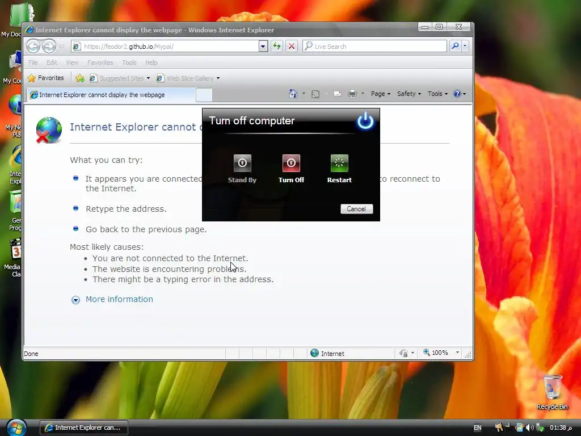Click the volume speaker tray icon

(x=530, y=428)
